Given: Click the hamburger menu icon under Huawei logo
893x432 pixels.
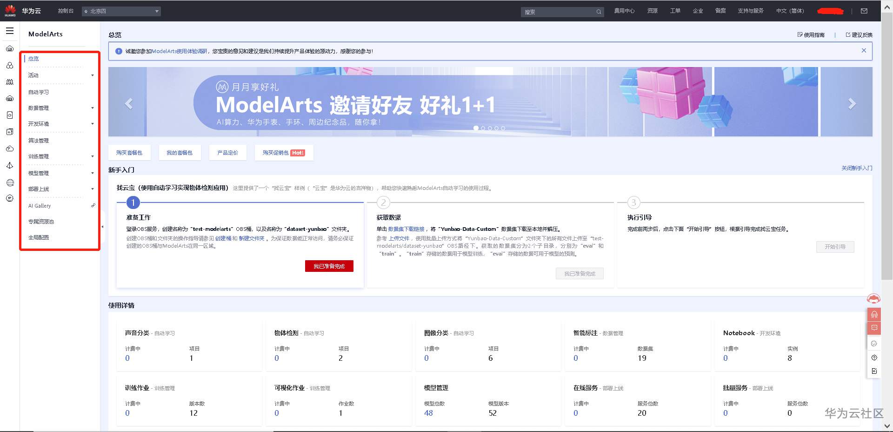Looking at the screenshot, I should point(10,31).
